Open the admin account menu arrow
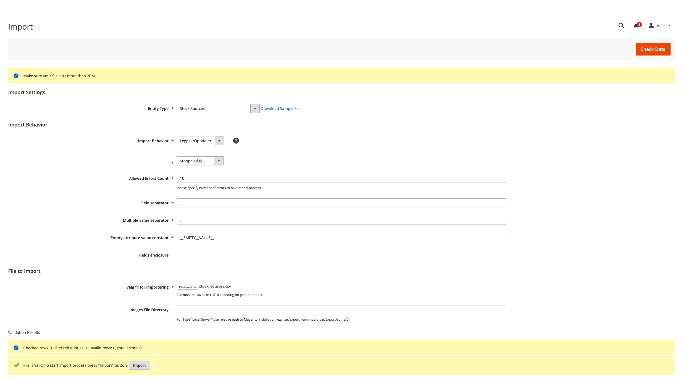Viewport: 683px width, 380px height. (x=670, y=26)
